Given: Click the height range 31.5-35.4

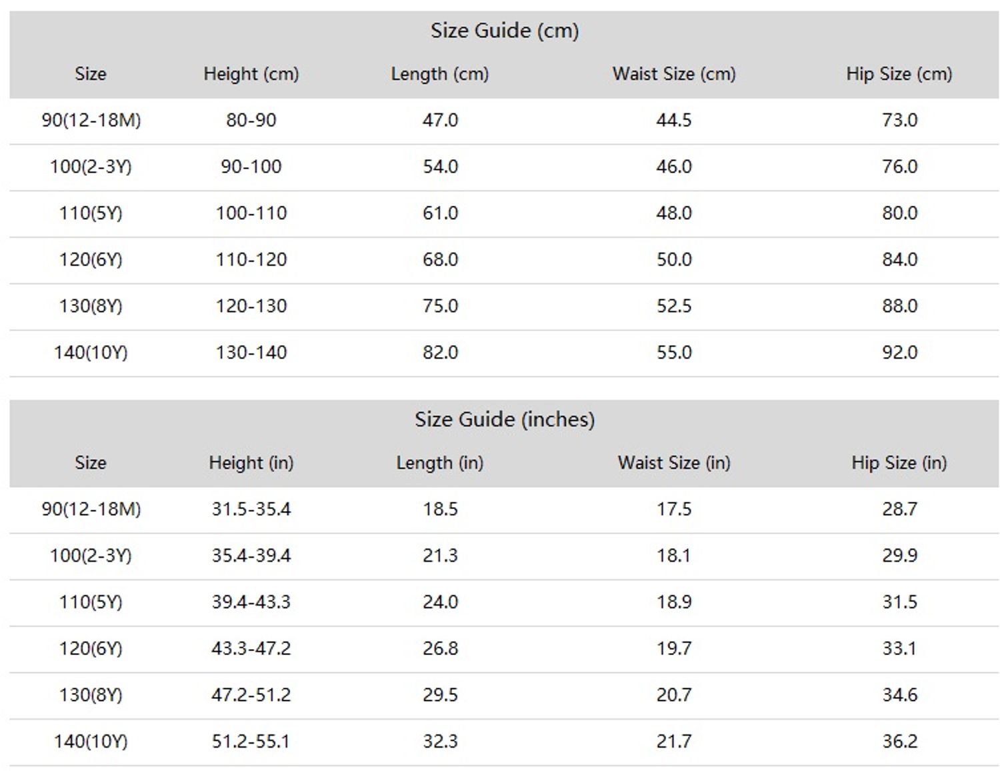Looking at the screenshot, I should coord(251,509).
